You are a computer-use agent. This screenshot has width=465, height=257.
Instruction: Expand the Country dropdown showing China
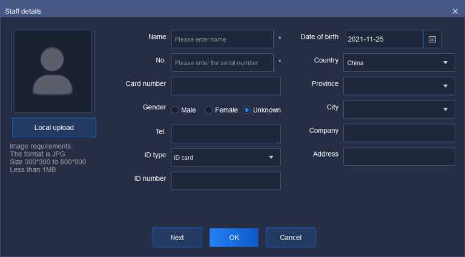[398, 62]
